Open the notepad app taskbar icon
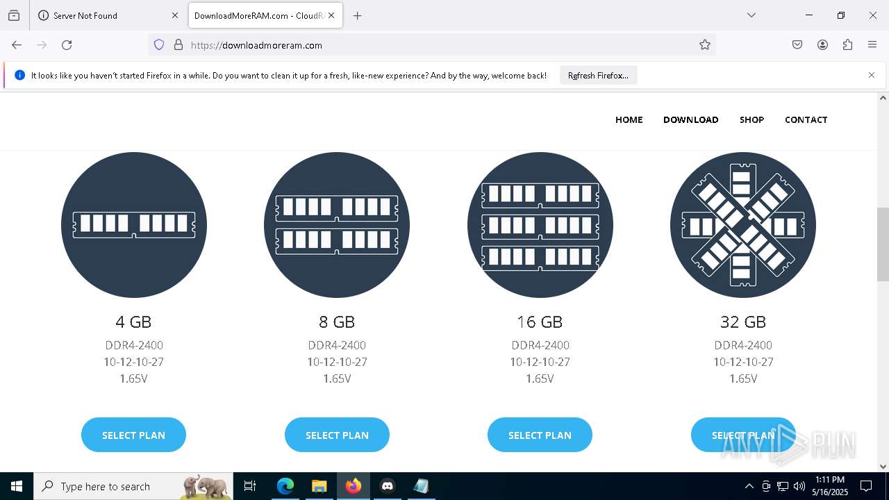The height and width of the screenshot is (500, 889). pyautogui.click(x=422, y=486)
